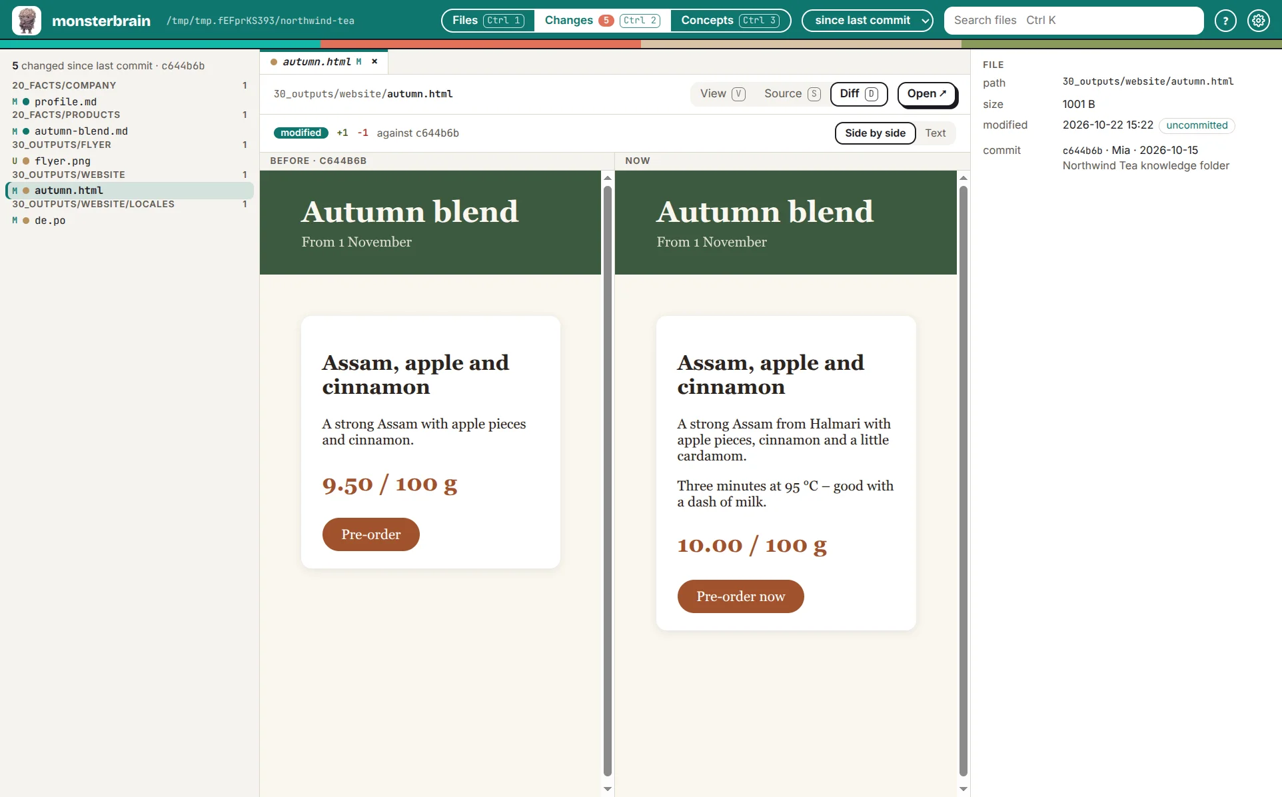This screenshot has width=1282, height=797.
Task: Open settings via the gear icon
Action: pyautogui.click(x=1259, y=21)
